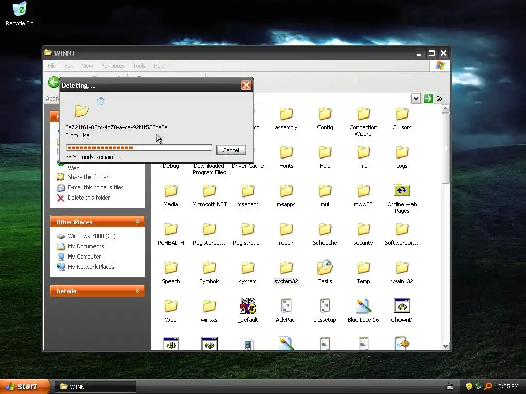This screenshot has height=394, width=526.
Task: Select the _default MS-DOS shortcut file
Action: [248, 311]
